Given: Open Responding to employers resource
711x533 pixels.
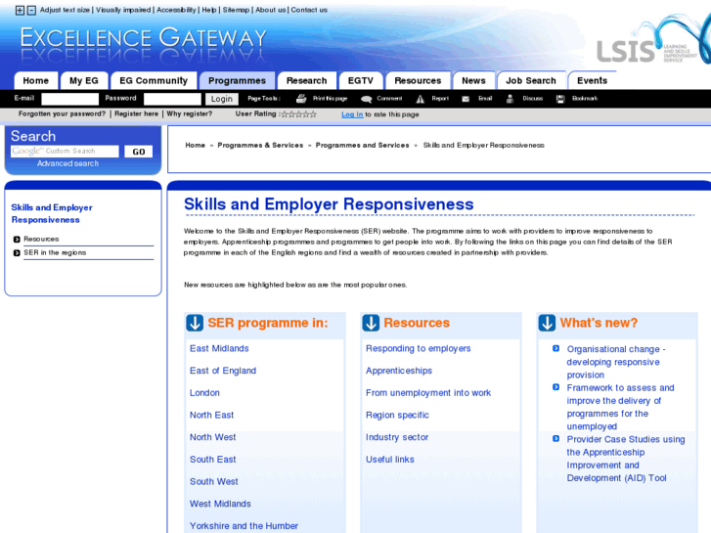Looking at the screenshot, I should pos(418,348).
